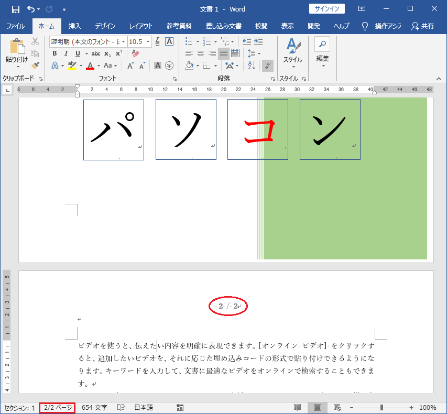The height and width of the screenshot is (414, 447).
Task: Switch to the 挿入 ribbon tab
Action: pos(75,26)
